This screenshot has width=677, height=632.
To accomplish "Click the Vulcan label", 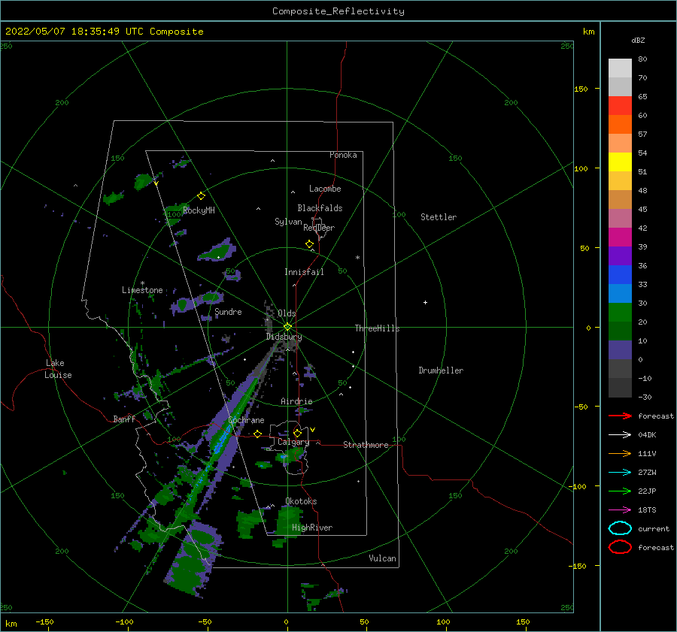I will pyautogui.click(x=382, y=558).
